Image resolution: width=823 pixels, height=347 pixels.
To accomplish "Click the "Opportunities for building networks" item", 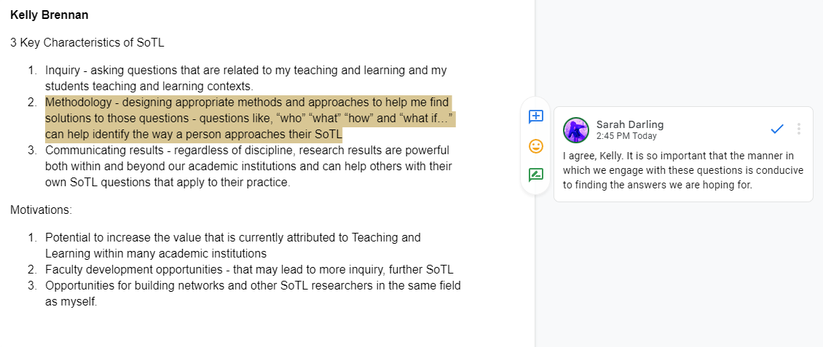I will 253,294.
